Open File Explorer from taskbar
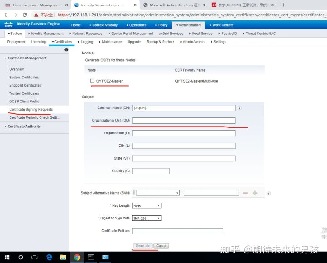327x263 pixels. point(63,258)
